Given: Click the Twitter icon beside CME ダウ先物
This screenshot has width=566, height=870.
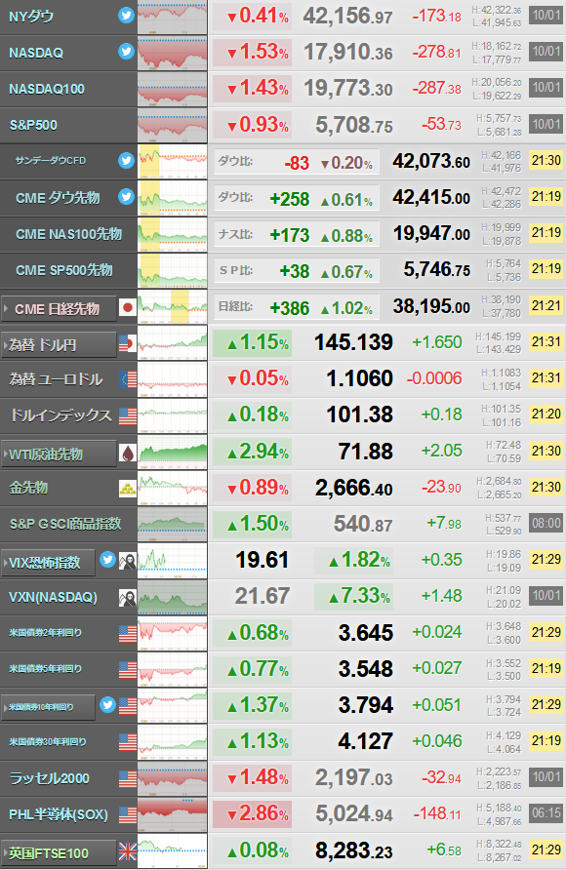Looking at the screenshot, I should (x=127, y=196).
